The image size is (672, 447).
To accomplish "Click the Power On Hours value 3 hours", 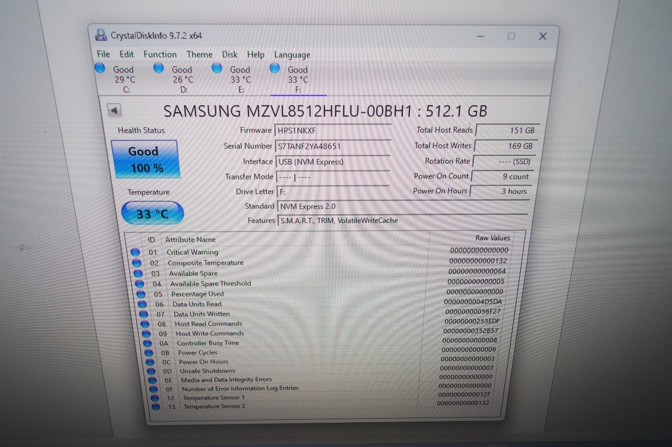I will [x=501, y=191].
